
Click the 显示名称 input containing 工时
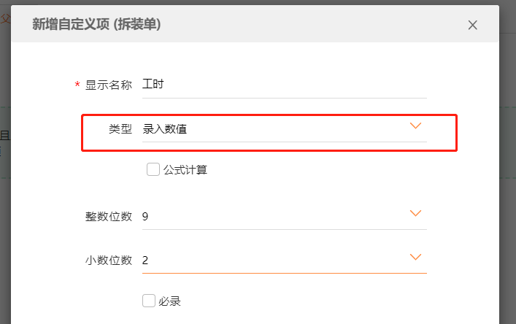click(285, 85)
